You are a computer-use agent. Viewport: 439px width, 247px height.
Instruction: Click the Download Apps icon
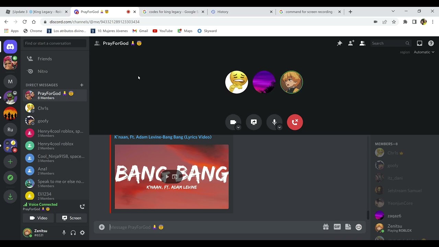coord(10,196)
